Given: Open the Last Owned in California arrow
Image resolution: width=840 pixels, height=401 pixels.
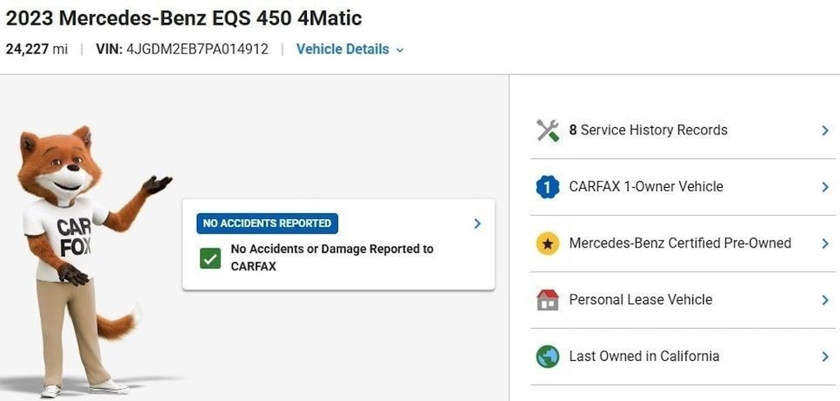Looking at the screenshot, I should (x=825, y=357).
